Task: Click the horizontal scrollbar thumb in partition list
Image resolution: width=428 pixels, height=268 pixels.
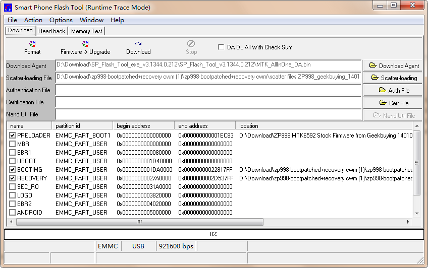Action: pyautogui.click(x=139, y=222)
